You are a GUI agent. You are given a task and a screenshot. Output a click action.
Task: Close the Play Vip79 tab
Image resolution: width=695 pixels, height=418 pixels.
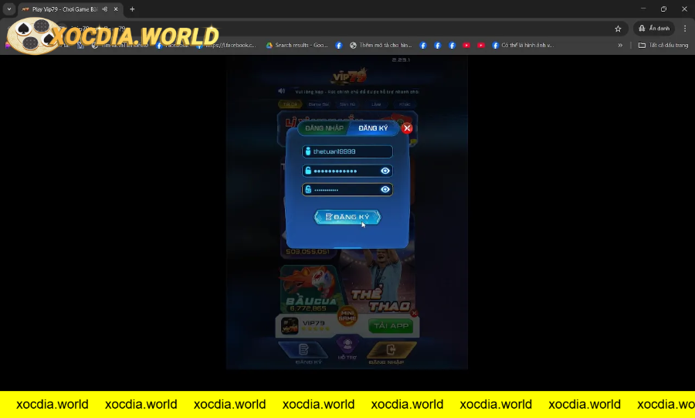click(116, 8)
